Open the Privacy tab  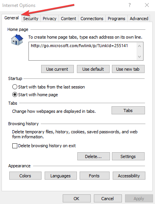tap(50, 19)
